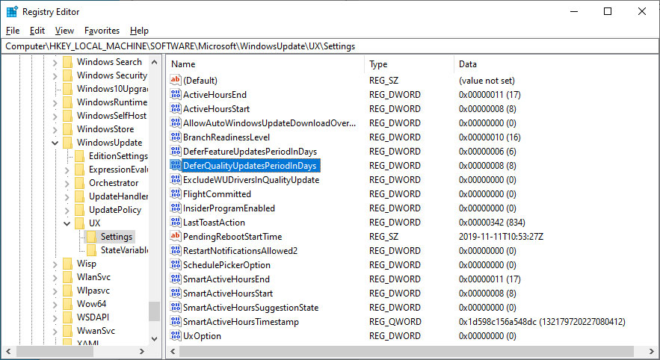Image resolution: width=660 pixels, height=360 pixels.
Task: Expand the Wisp tree node
Action: (55, 264)
